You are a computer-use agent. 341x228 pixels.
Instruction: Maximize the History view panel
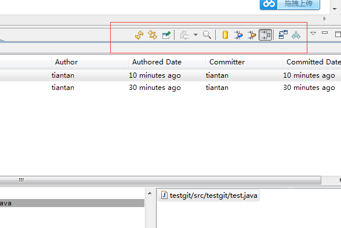click(338, 34)
